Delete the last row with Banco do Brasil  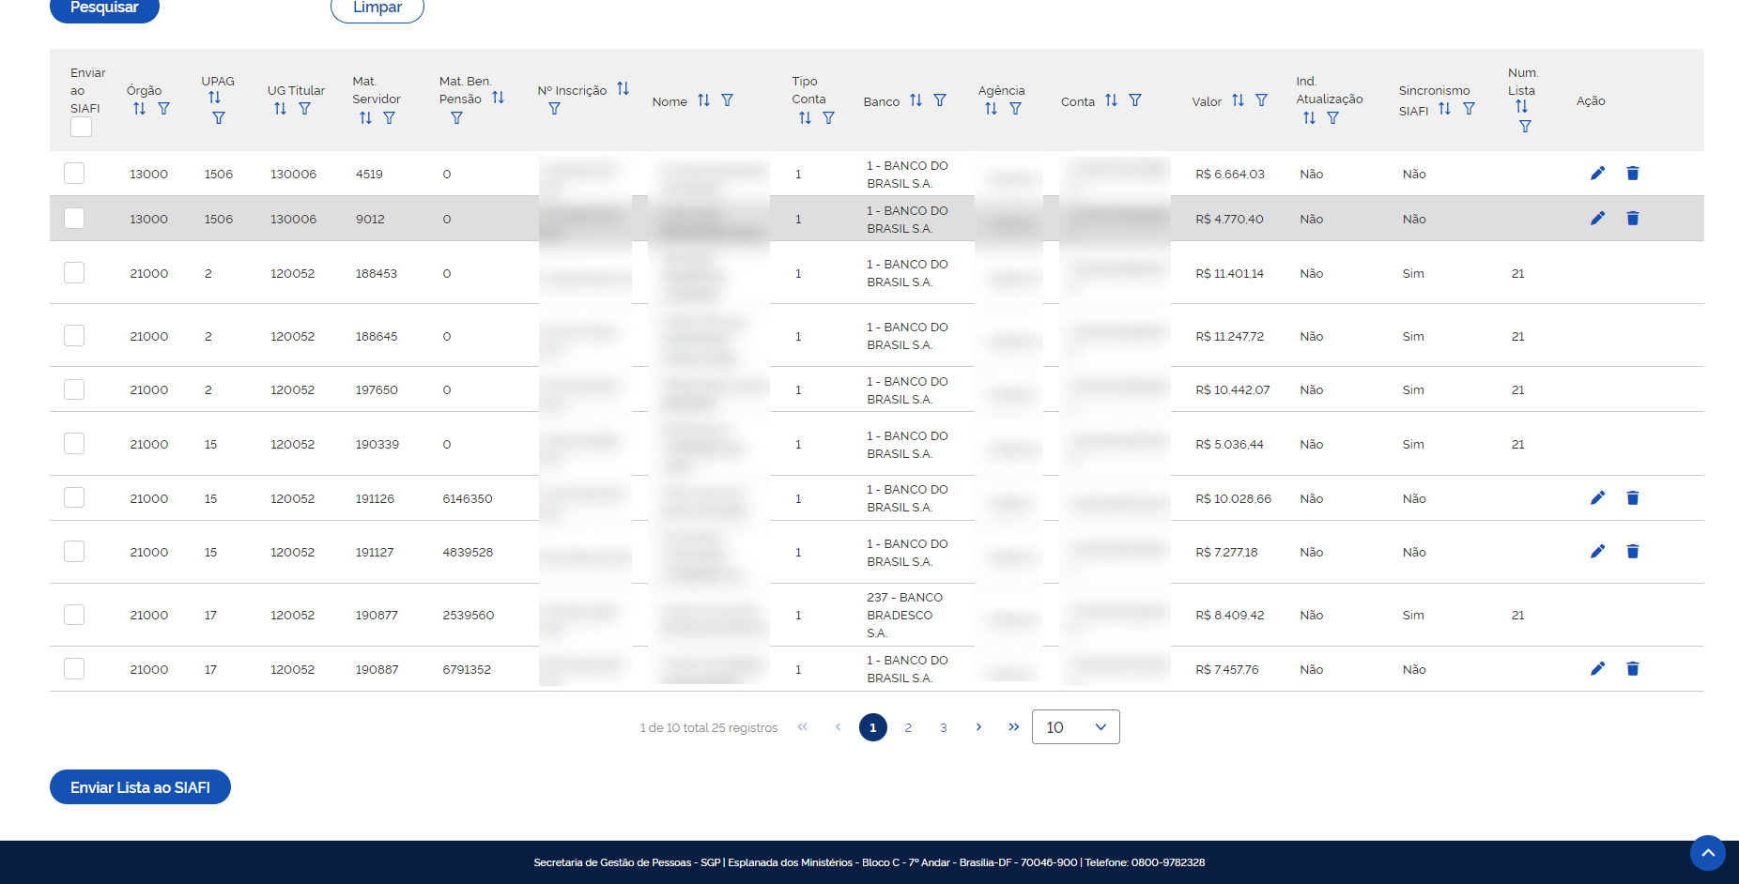coord(1633,668)
